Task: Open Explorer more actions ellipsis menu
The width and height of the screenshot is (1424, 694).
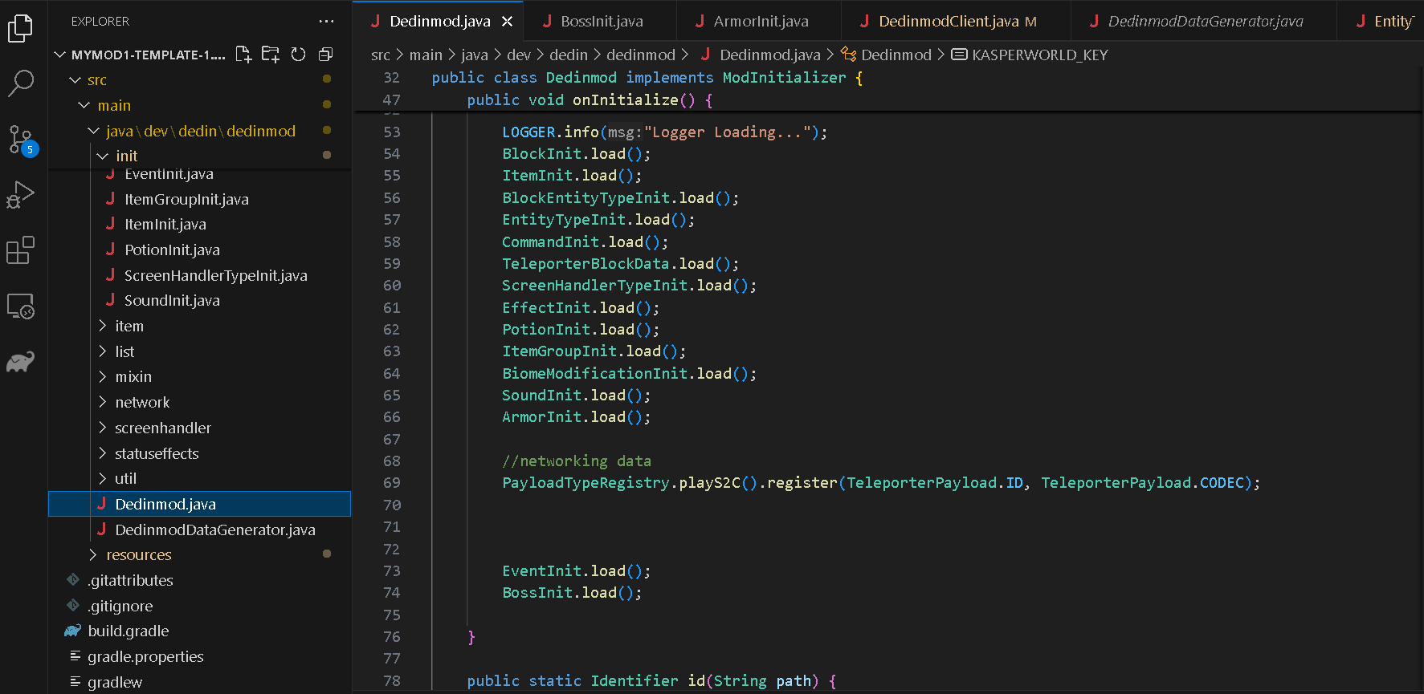Action: [326, 22]
